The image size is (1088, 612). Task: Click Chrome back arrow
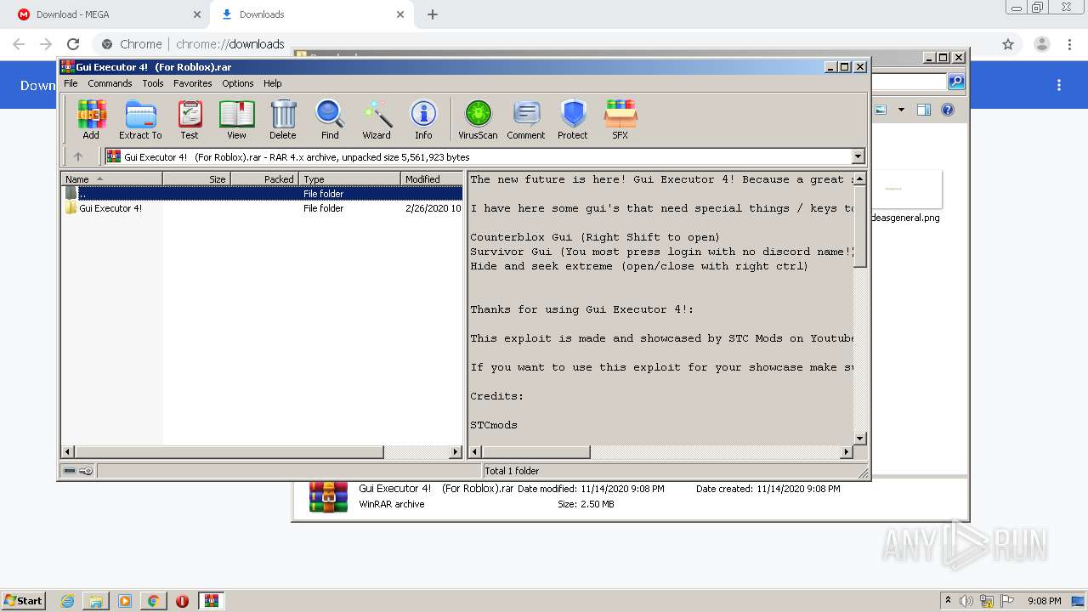(19, 44)
